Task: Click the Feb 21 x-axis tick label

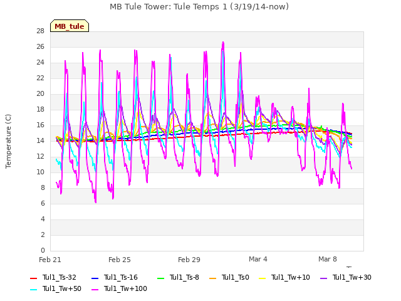Action: [x=50, y=260]
